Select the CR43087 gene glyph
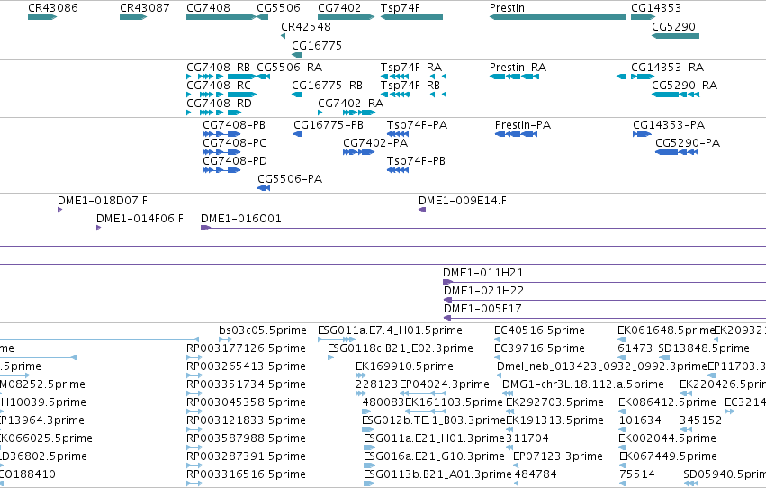The image size is (766, 488). click(x=133, y=17)
